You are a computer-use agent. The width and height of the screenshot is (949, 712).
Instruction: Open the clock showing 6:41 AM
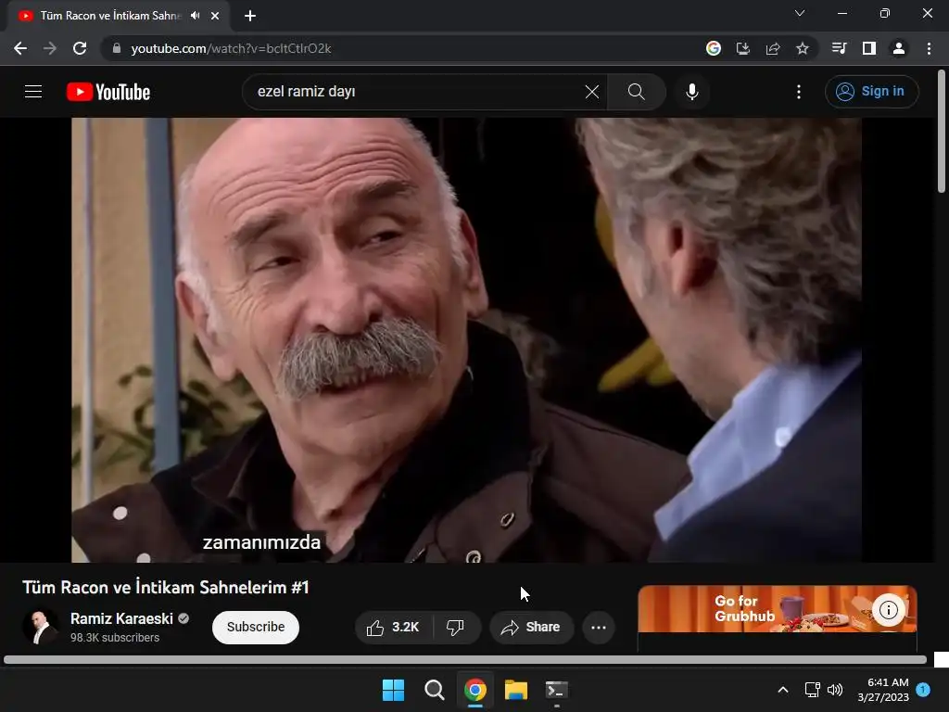[x=883, y=690]
